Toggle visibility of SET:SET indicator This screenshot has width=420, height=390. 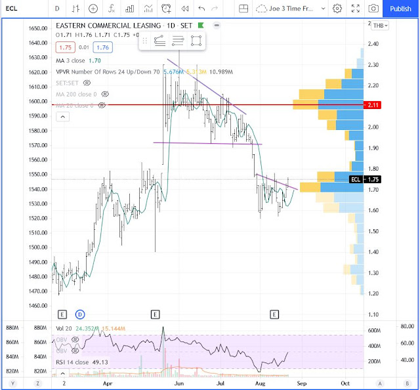click(87, 83)
